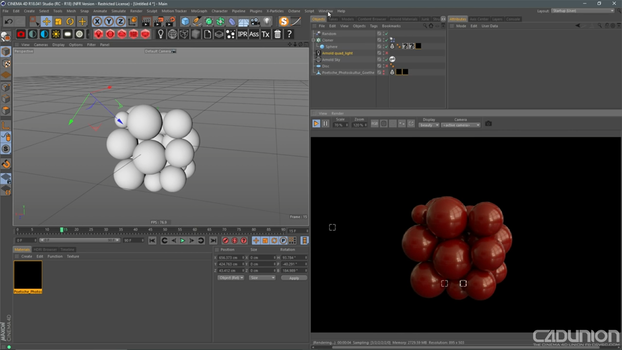Image resolution: width=622 pixels, height=350 pixels.
Task: Click the camera snapshot icon in render view
Action: click(488, 123)
